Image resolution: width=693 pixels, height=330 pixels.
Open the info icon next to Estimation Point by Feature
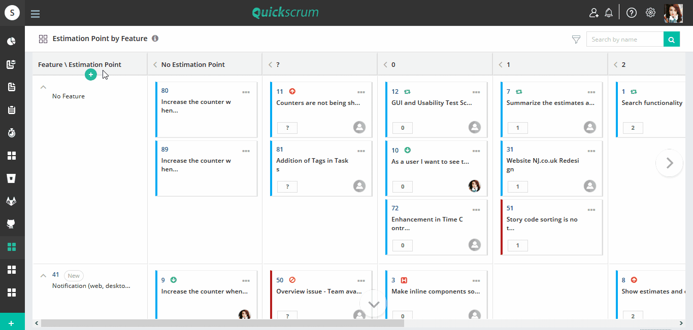pyautogui.click(x=155, y=38)
